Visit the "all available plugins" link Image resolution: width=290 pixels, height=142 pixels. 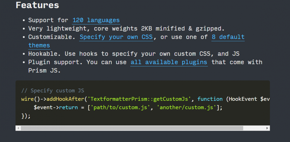[169, 62]
